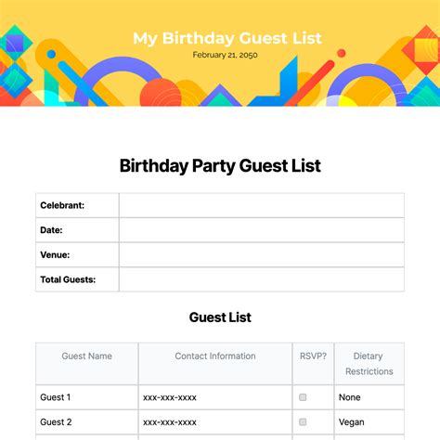Tick the RSVP checkbox for Guest 2
The width and height of the screenshot is (440, 440).
303,421
